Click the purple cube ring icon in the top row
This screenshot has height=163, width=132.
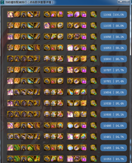coord(60,14)
